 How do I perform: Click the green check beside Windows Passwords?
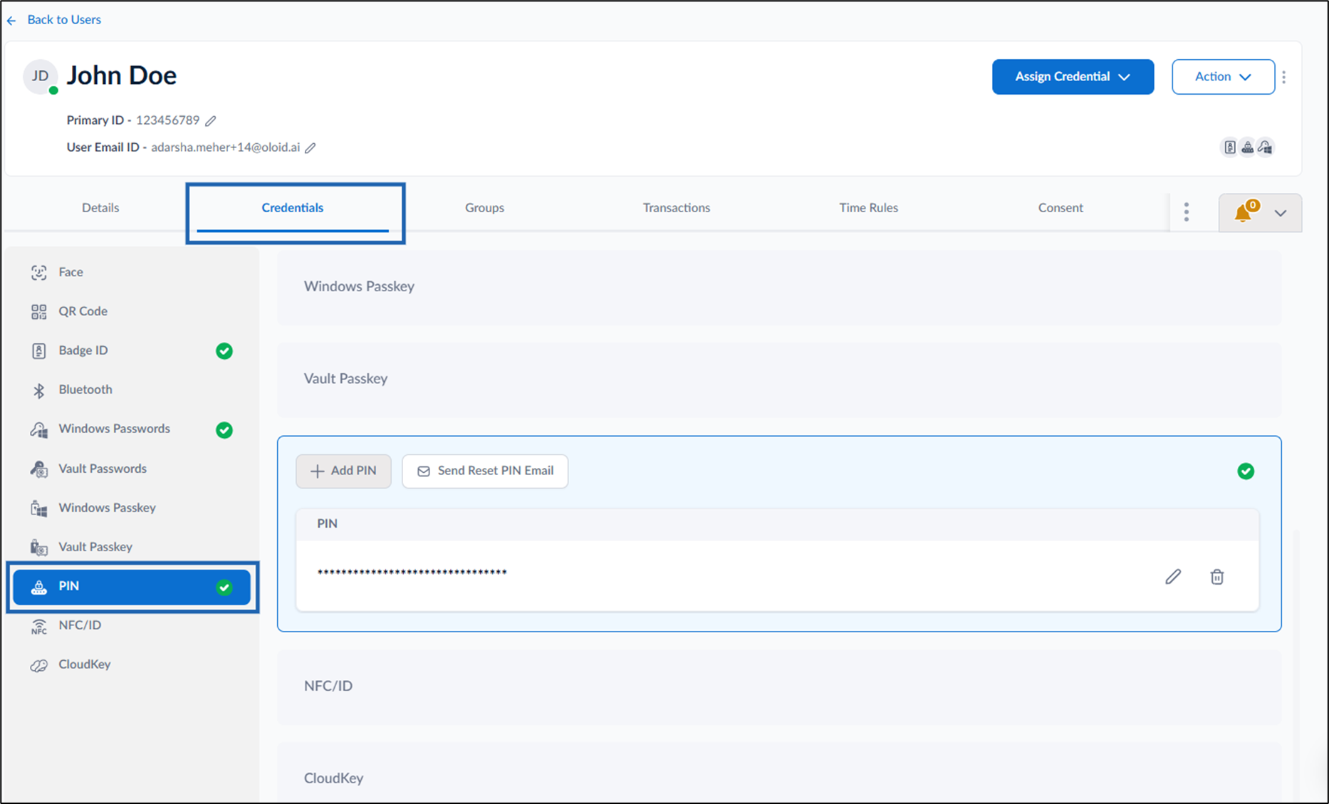pyautogui.click(x=224, y=430)
